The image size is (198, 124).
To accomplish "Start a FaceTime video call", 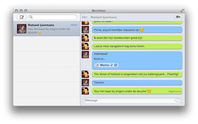I will point(178,17).
